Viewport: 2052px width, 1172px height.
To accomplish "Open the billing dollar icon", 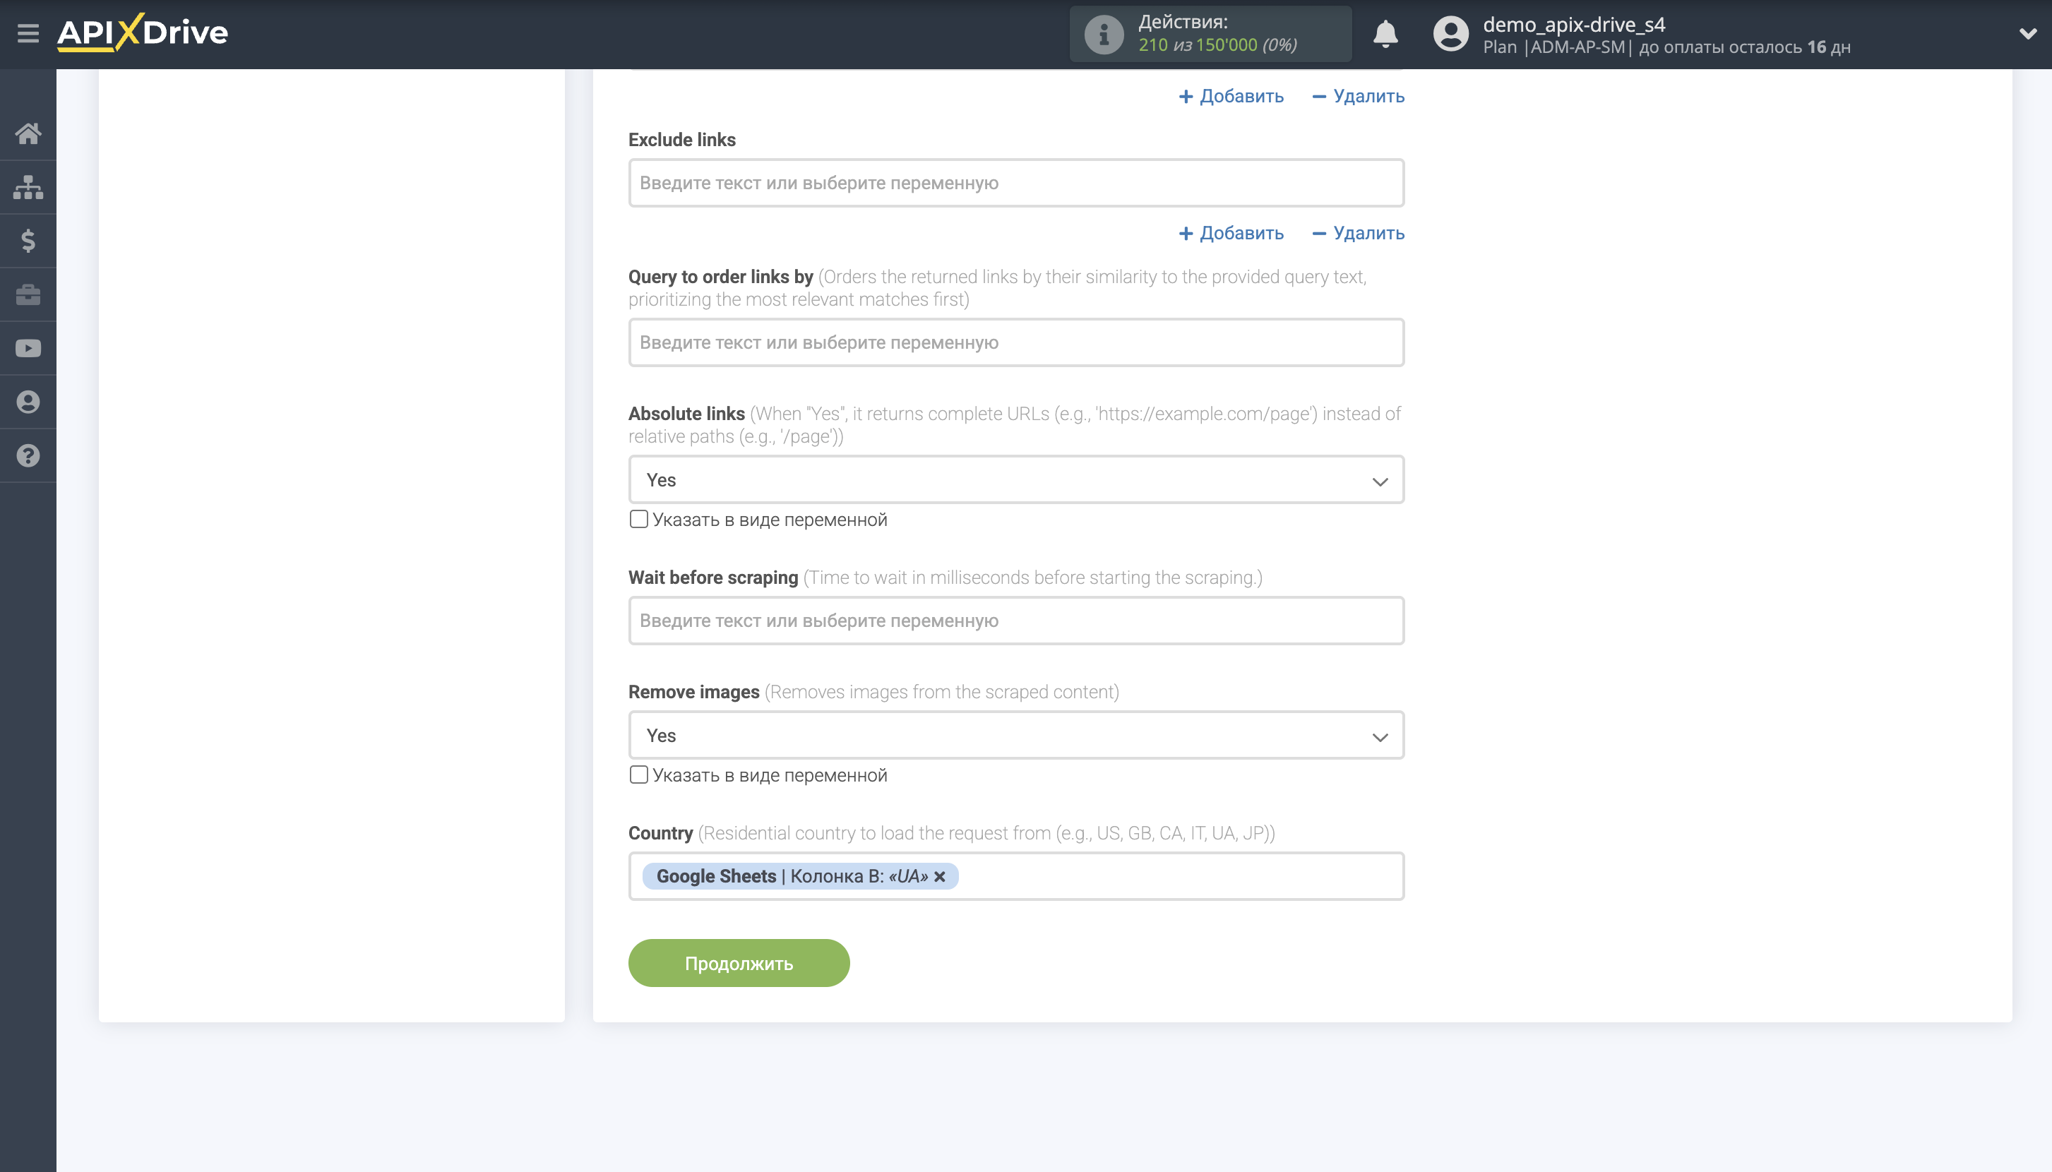I will click(x=28, y=241).
